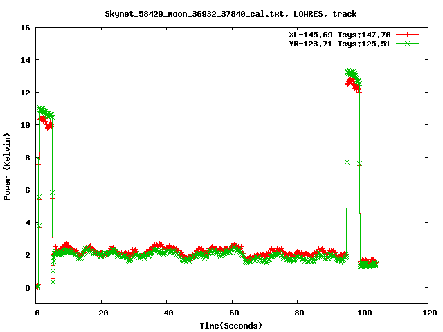
Task: Click the x-axis tick label "40"
Action: 168,313
